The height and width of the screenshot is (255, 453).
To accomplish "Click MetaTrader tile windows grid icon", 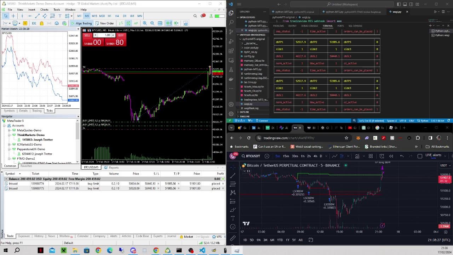I will pos(160,23).
